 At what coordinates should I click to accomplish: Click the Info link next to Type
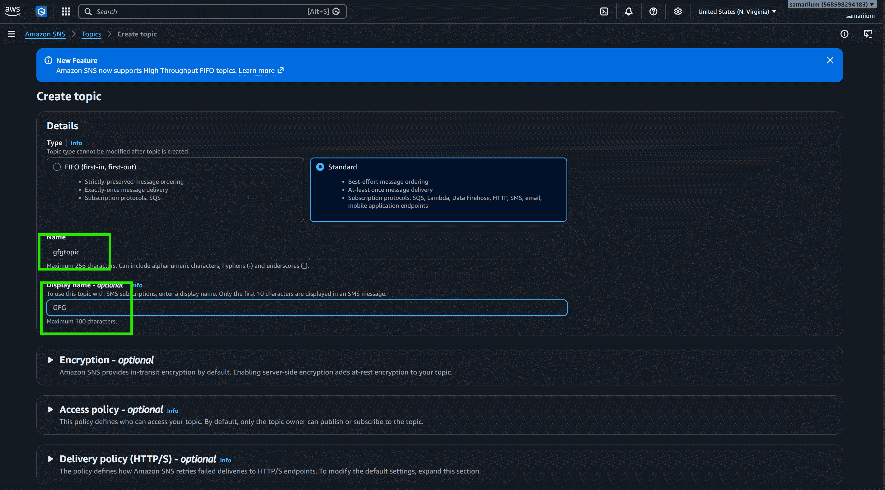point(76,143)
